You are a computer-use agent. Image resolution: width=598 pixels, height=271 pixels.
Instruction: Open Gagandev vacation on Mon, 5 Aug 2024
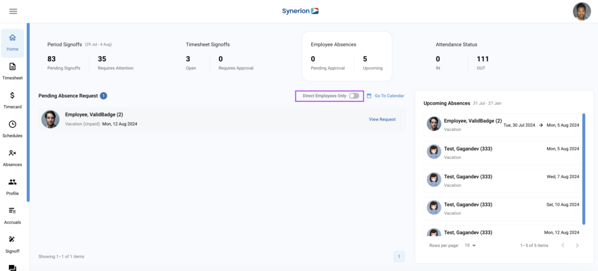[x=503, y=153]
